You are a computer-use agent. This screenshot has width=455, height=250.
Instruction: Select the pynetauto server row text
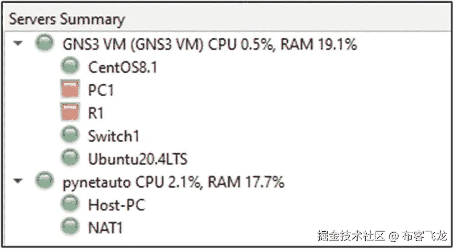173,182
